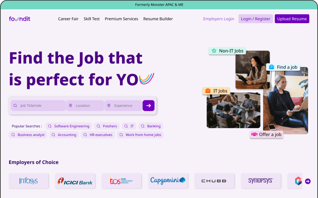Open the Infosys employer logo
This screenshot has width=318, height=198.
29,181
